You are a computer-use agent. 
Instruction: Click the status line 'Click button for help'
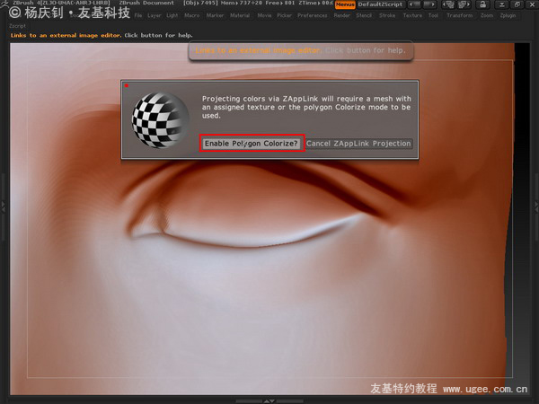click(x=158, y=35)
